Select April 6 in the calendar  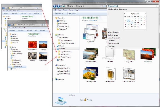click(129, 21)
